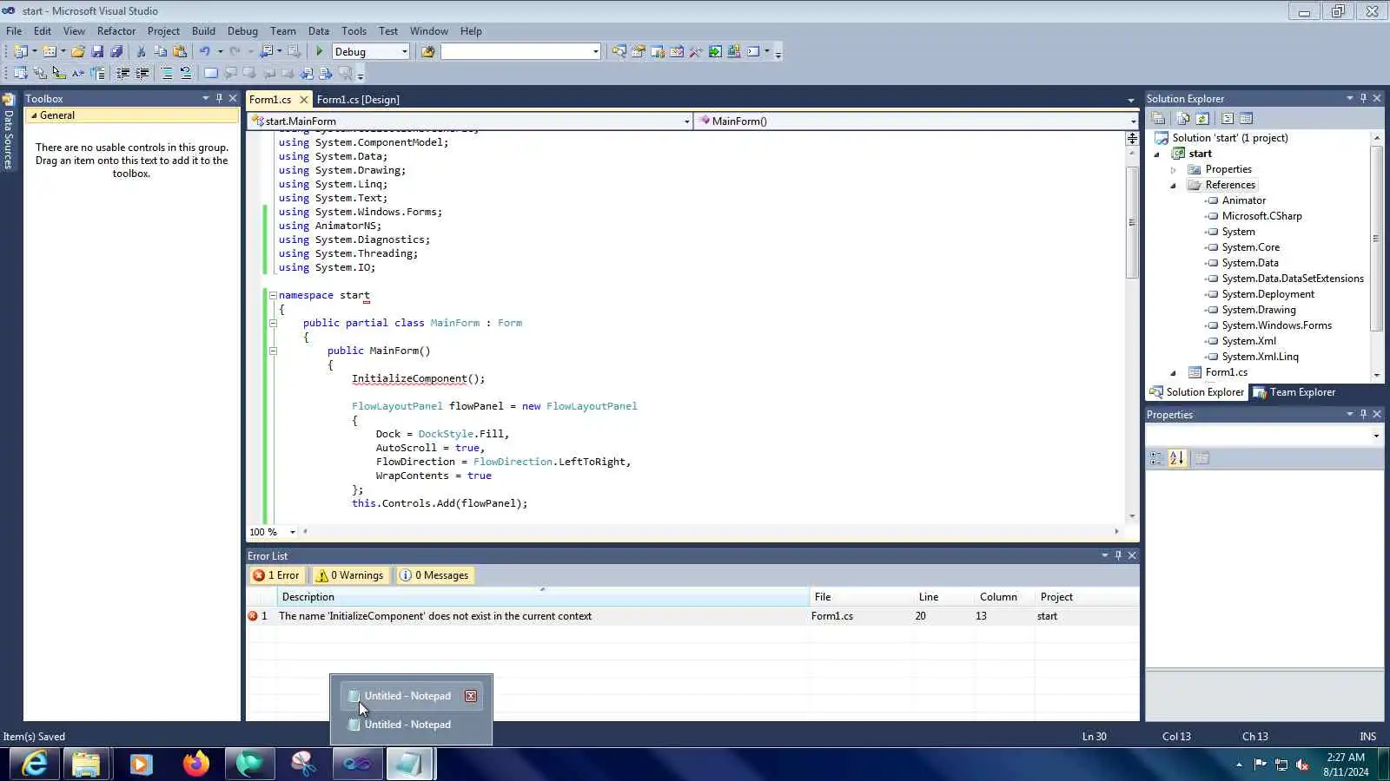Toggle the 0 Messages filter button
The image size is (1390, 781).
click(x=434, y=575)
